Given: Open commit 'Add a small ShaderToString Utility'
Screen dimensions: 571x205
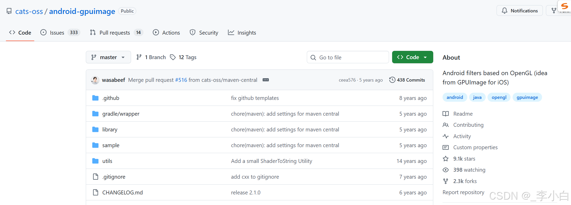Looking at the screenshot, I should pyautogui.click(x=272, y=161).
